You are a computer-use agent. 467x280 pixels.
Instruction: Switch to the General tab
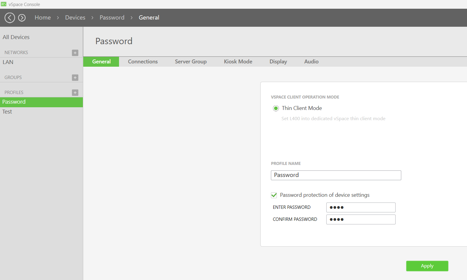(101, 62)
